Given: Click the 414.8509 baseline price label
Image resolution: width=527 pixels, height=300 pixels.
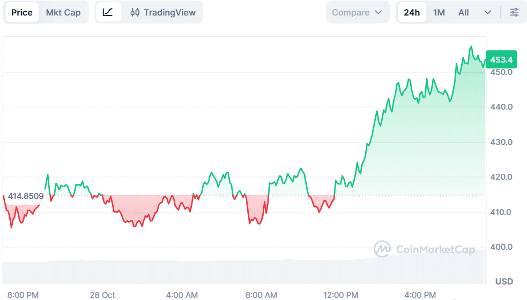Looking at the screenshot, I should tap(26, 196).
